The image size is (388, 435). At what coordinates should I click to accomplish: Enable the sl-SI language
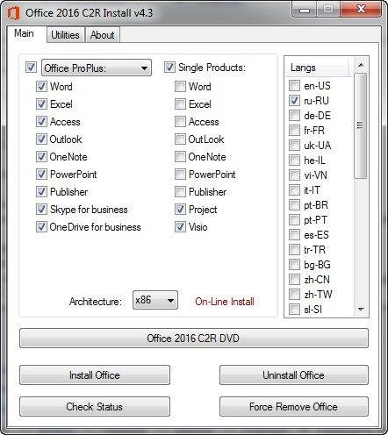[x=294, y=309]
